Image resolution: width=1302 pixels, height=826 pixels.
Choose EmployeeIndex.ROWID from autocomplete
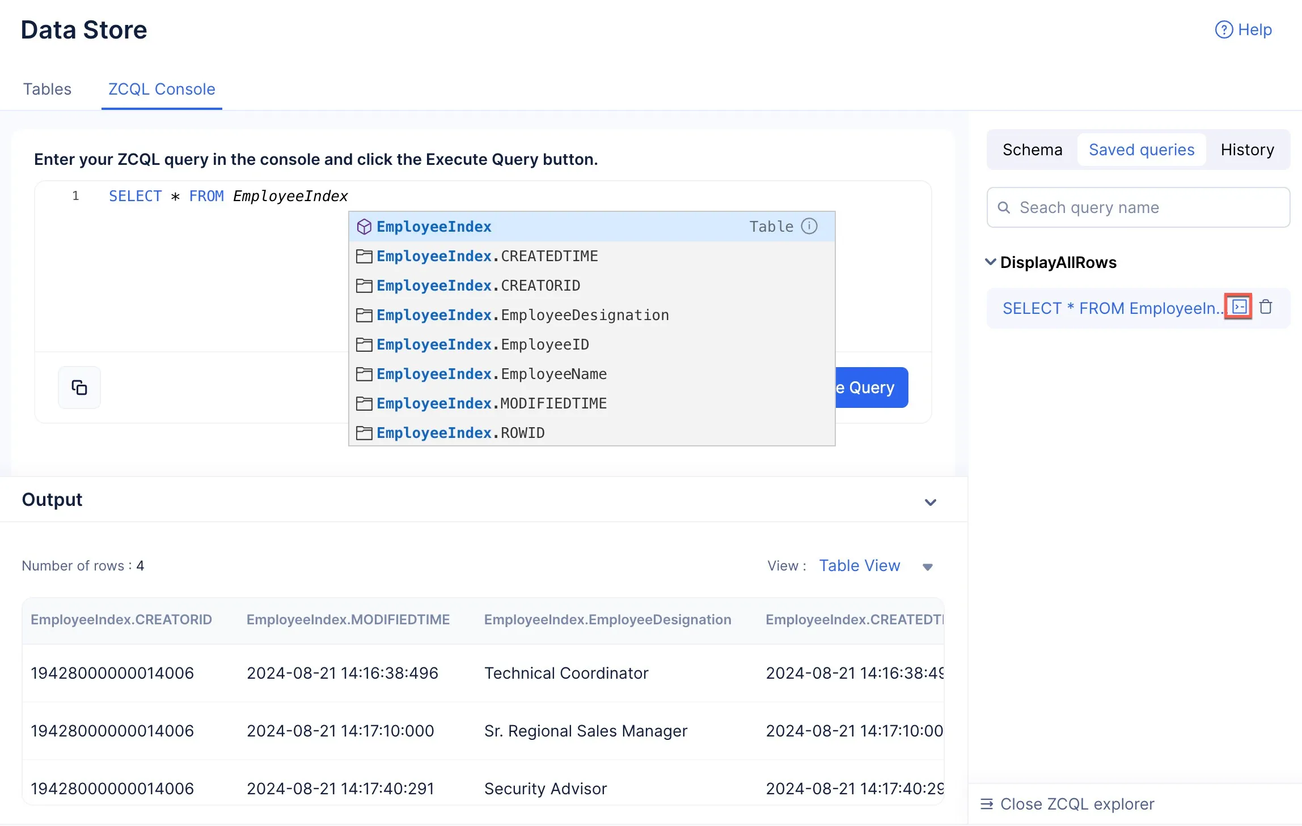tap(591, 433)
